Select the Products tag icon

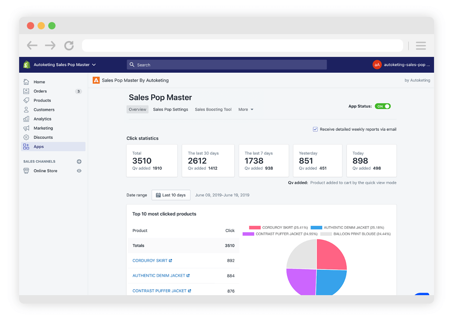click(26, 100)
